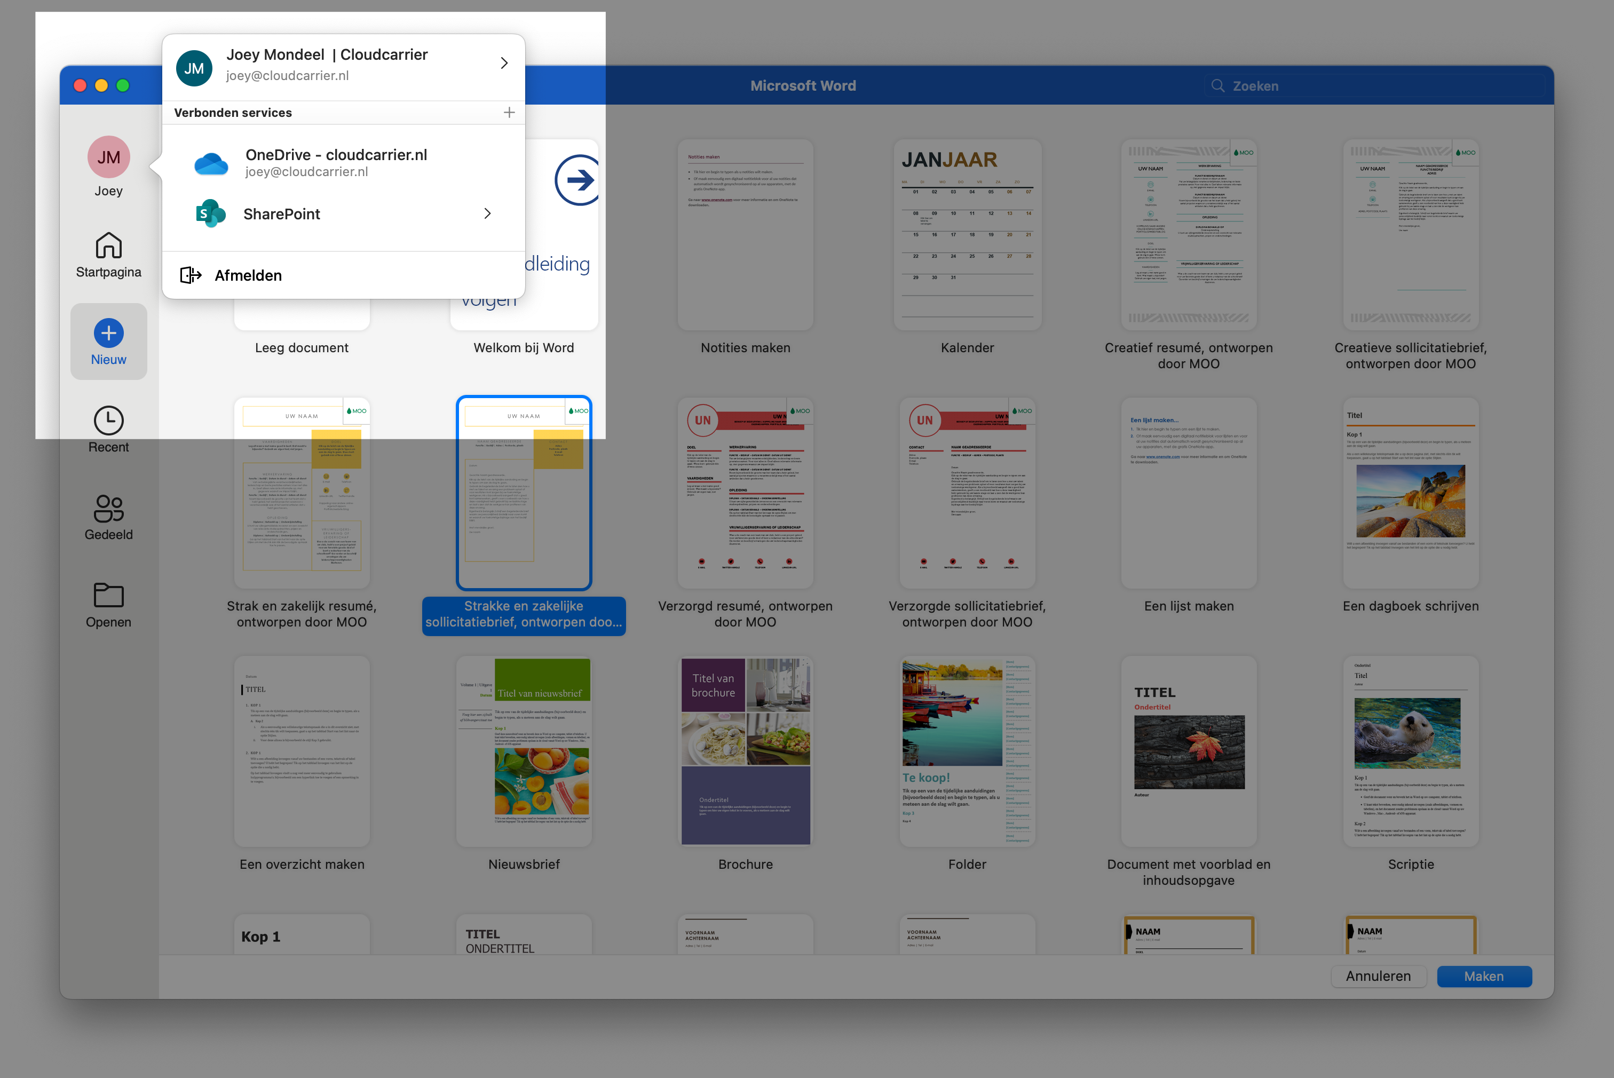Select Verzorgd resumé MOO template

click(745, 493)
